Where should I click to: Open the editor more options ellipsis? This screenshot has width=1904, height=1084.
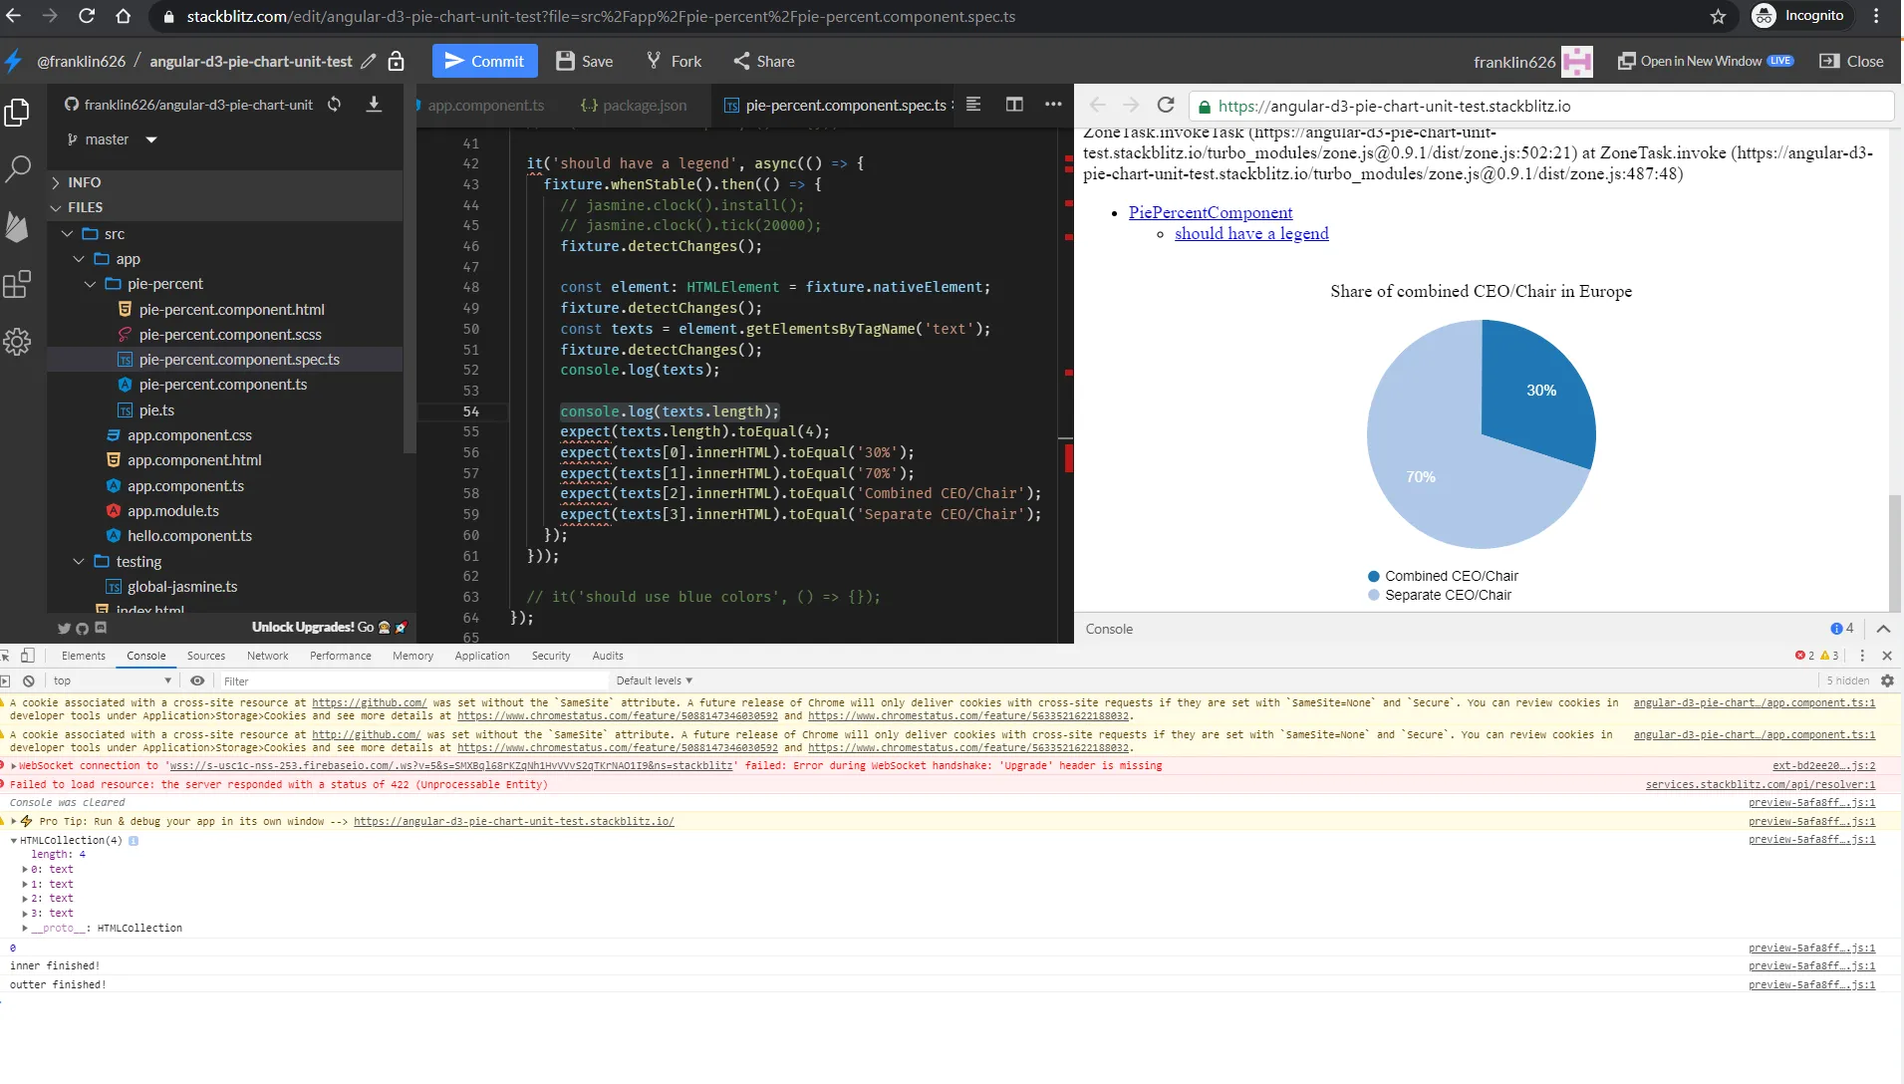tap(1053, 105)
